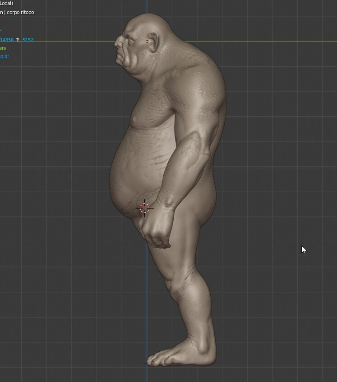Click the '(Local)' view label text
This screenshot has height=382, width=337.
pyautogui.click(x=6, y=3)
